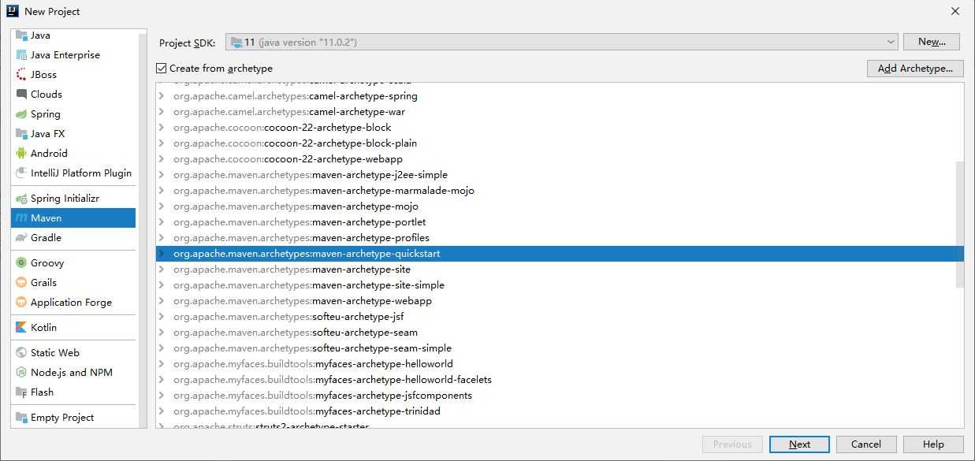Click the Flash folder icon
The width and height of the screenshot is (975, 461).
click(21, 392)
